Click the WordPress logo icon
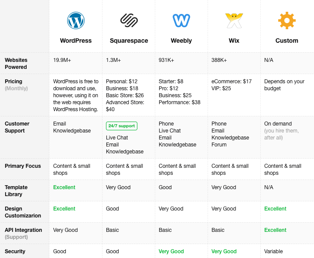 coord(76,20)
